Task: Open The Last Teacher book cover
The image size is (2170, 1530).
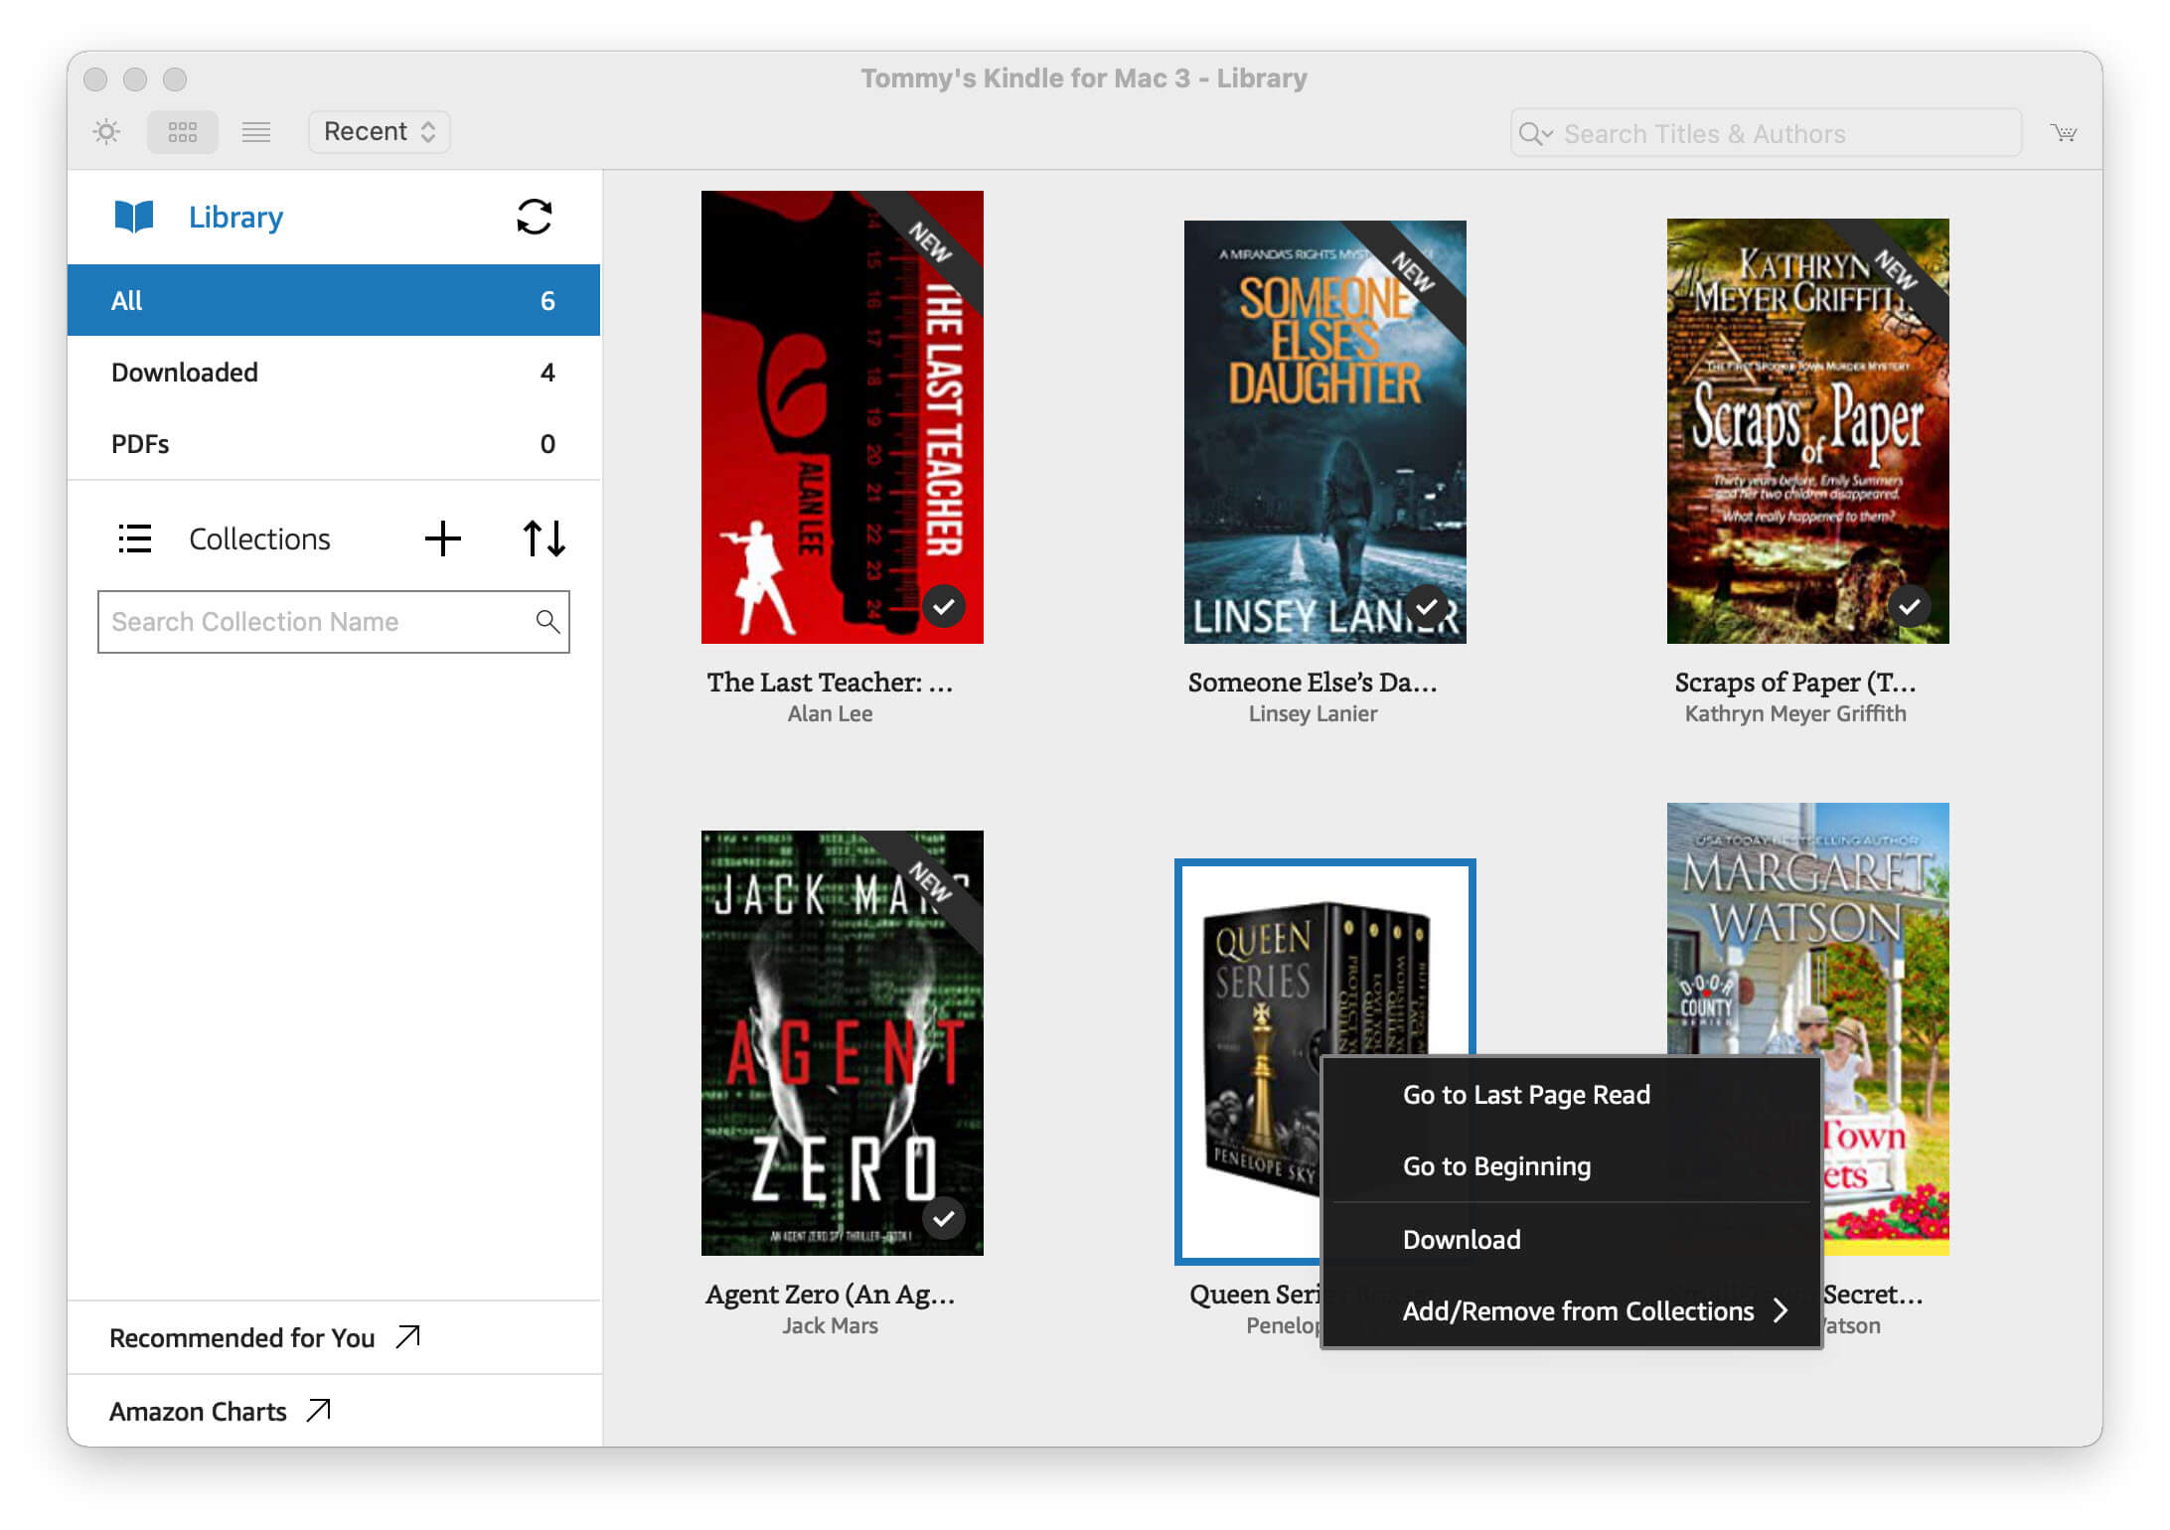Action: [x=842, y=417]
